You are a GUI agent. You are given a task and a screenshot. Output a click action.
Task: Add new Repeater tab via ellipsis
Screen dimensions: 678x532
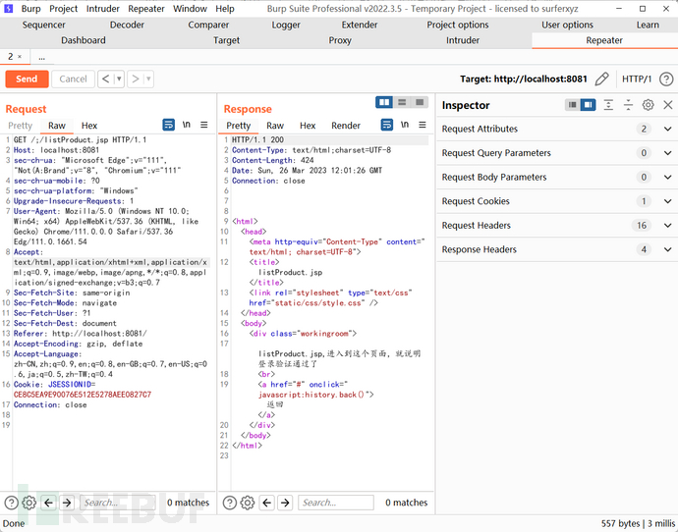(x=41, y=57)
